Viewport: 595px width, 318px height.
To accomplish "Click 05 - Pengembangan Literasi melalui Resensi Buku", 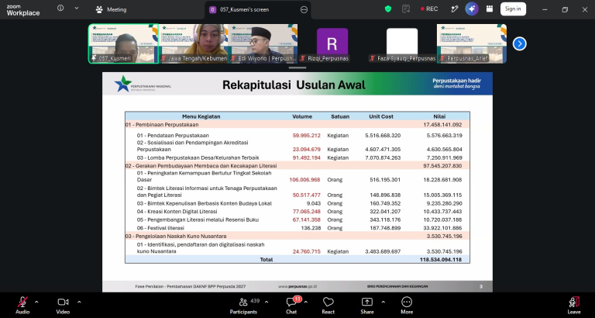I will [x=198, y=220].
